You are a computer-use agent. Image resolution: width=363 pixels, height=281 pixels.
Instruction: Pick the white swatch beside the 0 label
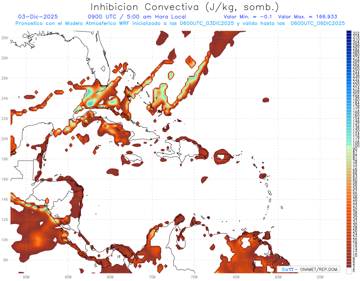(349, 270)
